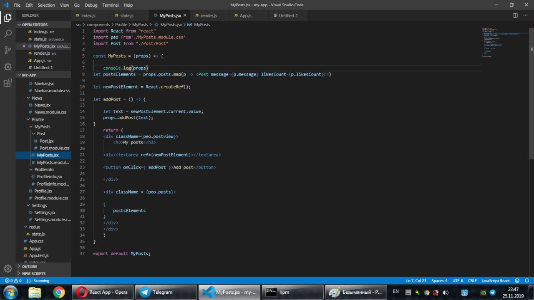
Task: Open the Explorer view in activity bar
Action: tap(8, 18)
